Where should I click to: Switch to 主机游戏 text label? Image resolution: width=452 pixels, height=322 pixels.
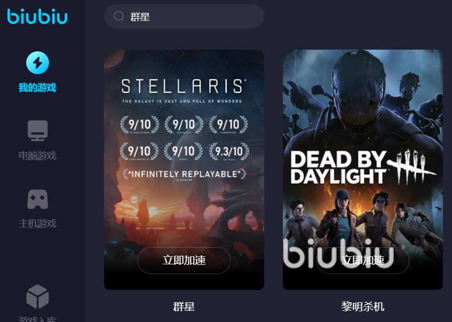coord(37,224)
